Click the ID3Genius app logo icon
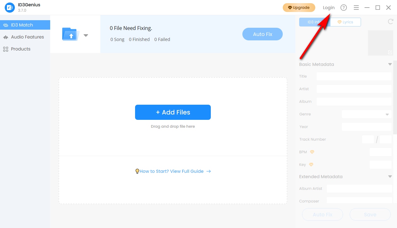The image size is (397, 228). (x=10, y=8)
